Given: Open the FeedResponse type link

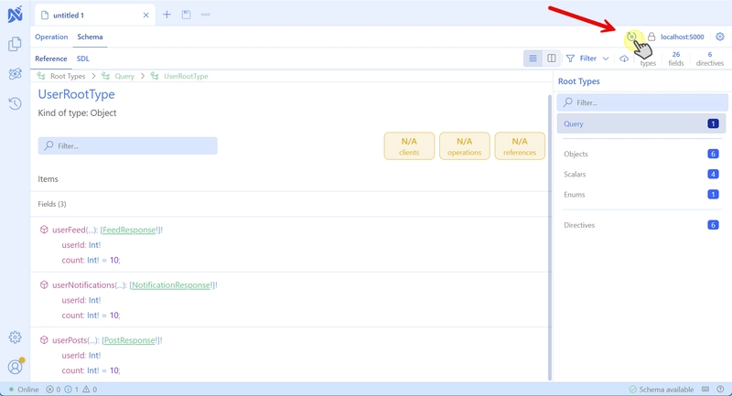Looking at the screenshot, I should point(129,230).
